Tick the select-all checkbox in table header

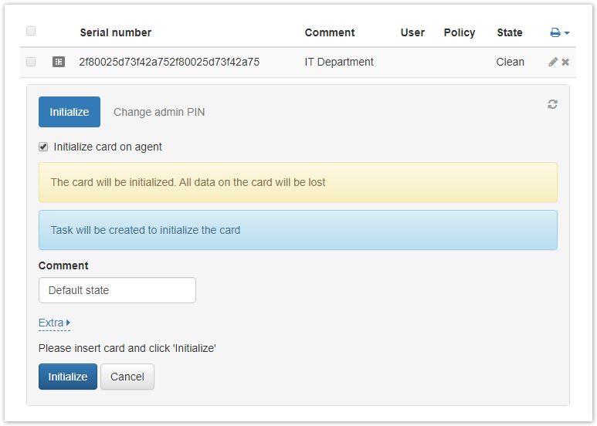31,32
